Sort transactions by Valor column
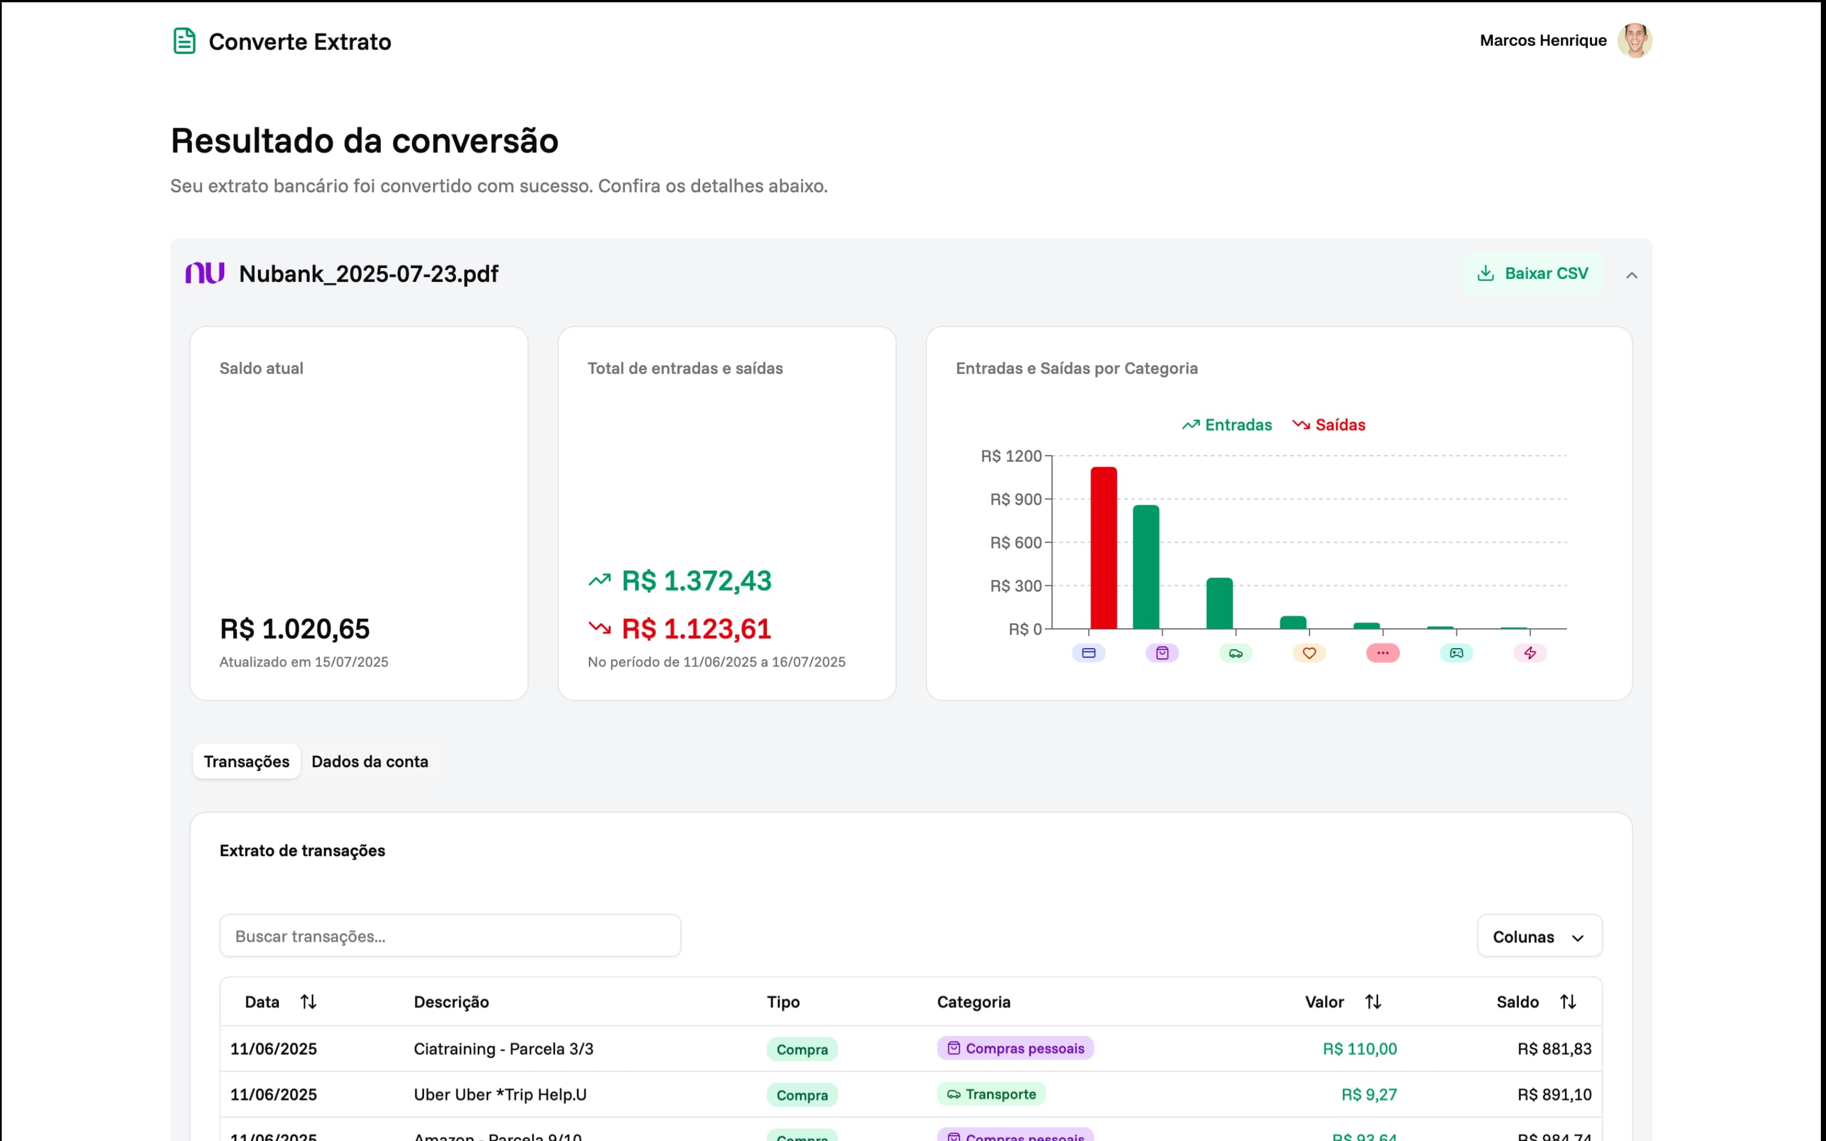1826x1141 pixels. [x=1372, y=1001]
